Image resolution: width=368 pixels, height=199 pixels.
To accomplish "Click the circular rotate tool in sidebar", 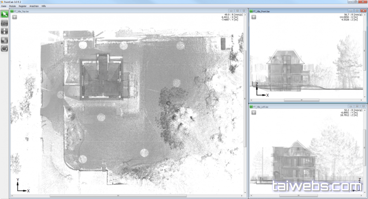I will (x=5, y=48).
